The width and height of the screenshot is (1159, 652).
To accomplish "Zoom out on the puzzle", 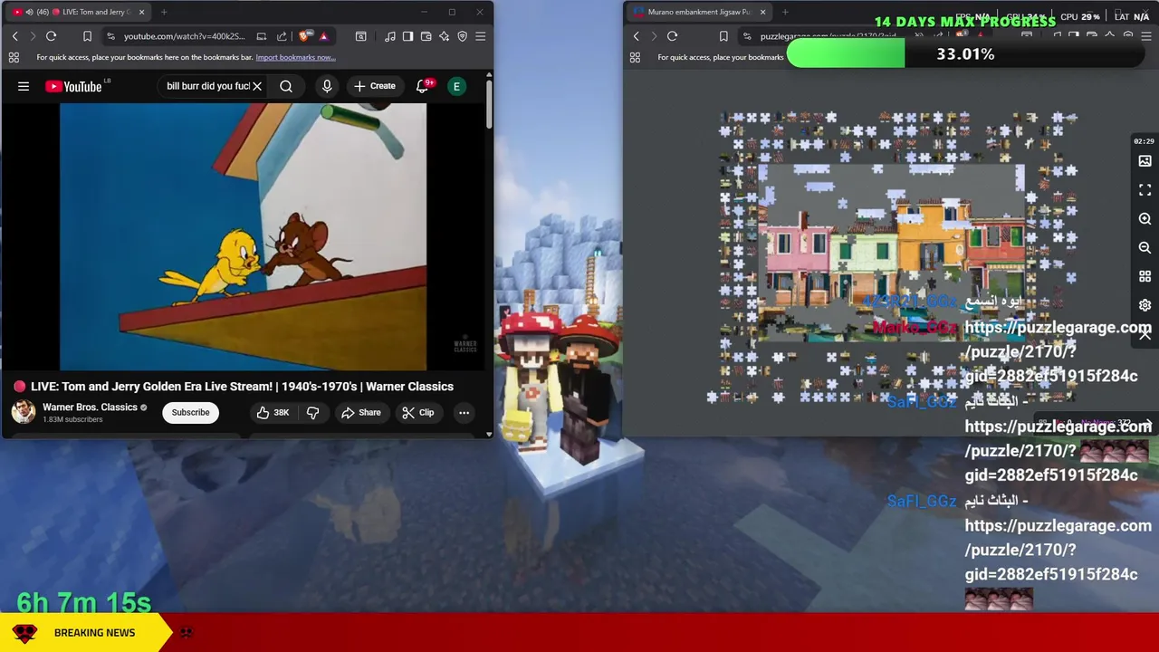I will 1145,247.
